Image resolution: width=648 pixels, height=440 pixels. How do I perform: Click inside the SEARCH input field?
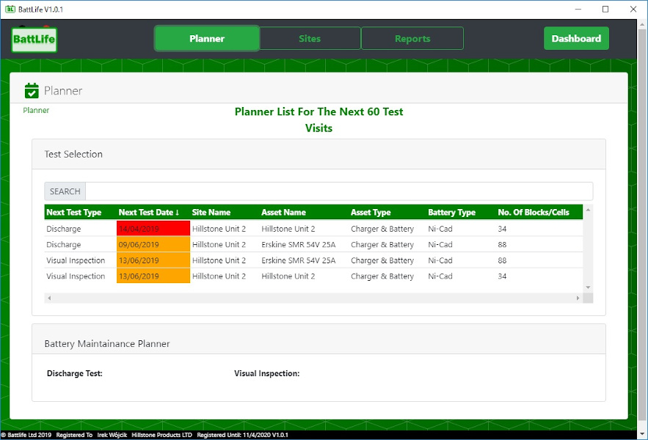[x=339, y=191]
